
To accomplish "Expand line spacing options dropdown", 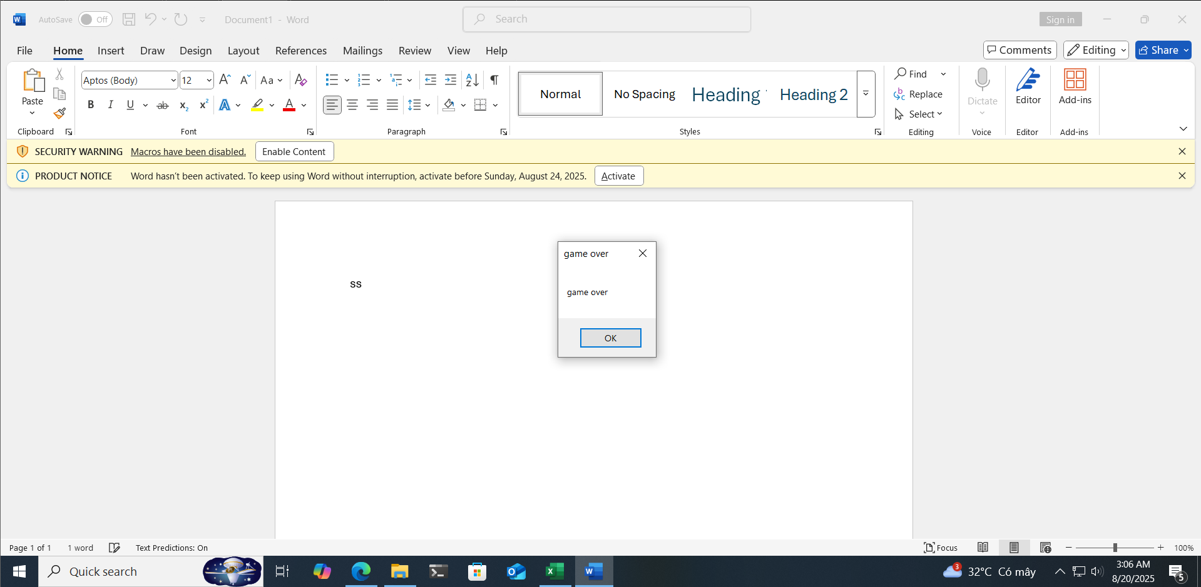I will [428, 105].
